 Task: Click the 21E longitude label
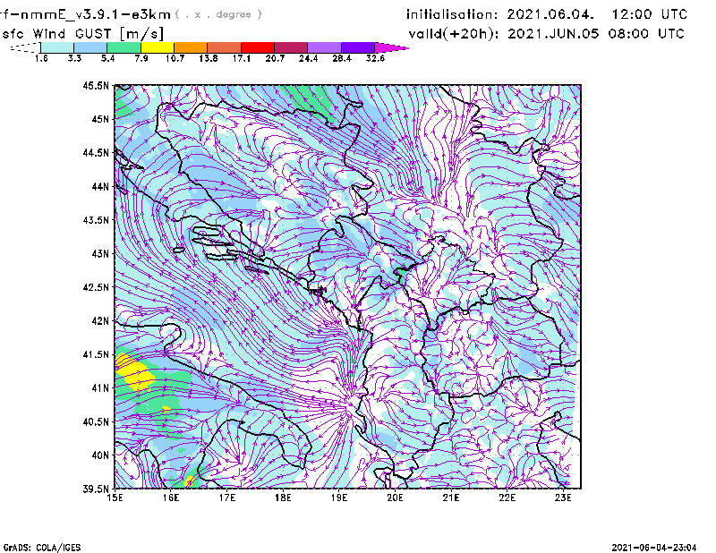coord(451,498)
